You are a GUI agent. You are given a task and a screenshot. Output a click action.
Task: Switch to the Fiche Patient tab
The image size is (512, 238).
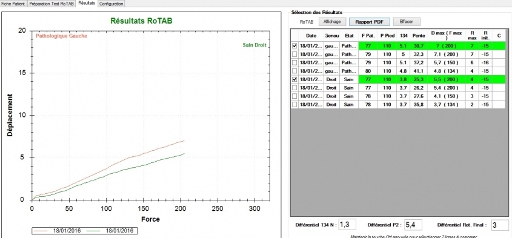pyautogui.click(x=13, y=4)
